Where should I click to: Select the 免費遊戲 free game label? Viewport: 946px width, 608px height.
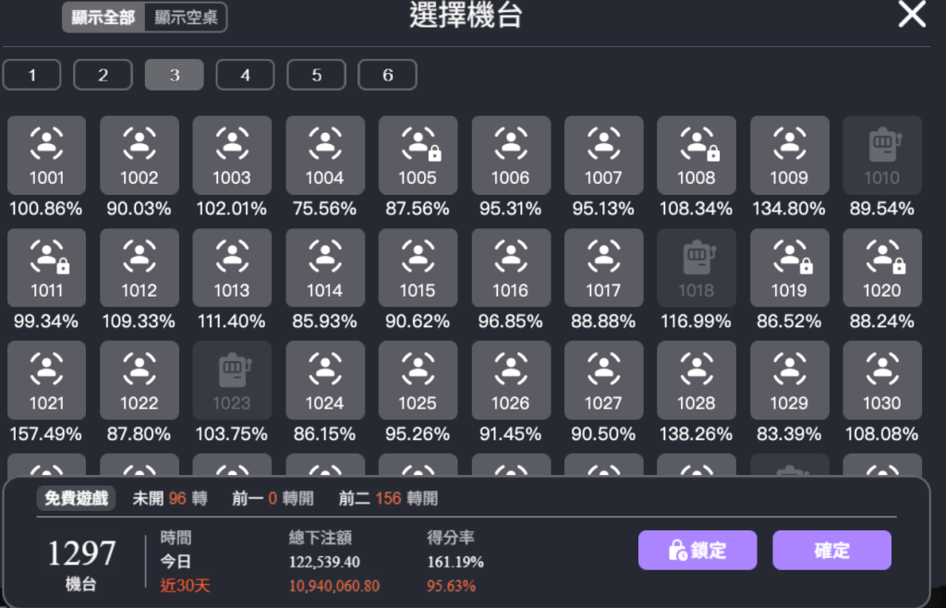click(x=77, y=498)
